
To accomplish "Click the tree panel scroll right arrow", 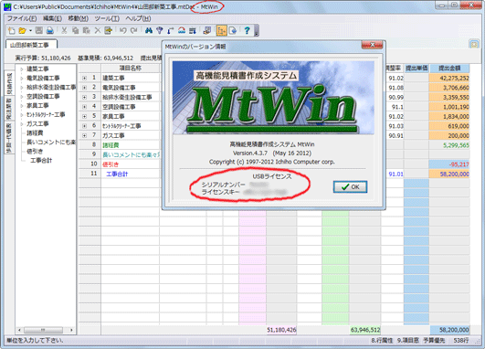I will (71, 330).
